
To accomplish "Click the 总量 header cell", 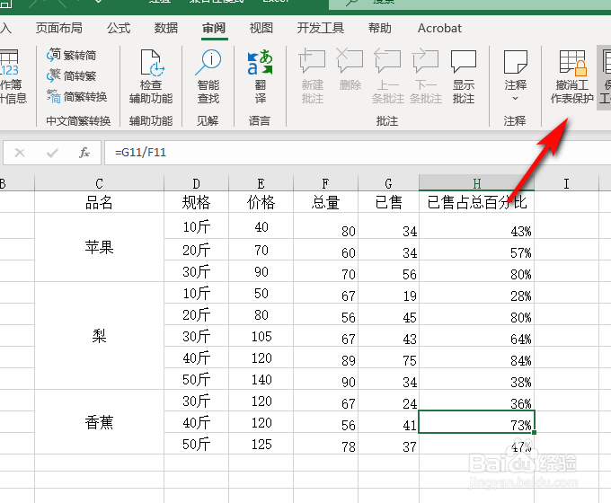I will 325,202.
